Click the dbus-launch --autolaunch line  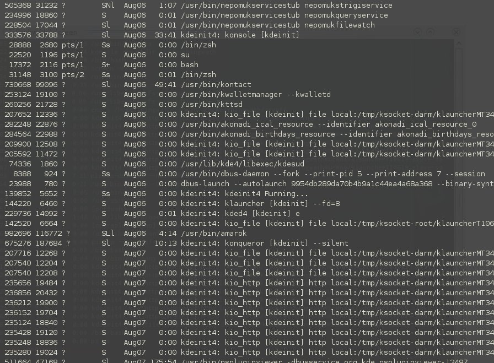[x=249, y=184]
